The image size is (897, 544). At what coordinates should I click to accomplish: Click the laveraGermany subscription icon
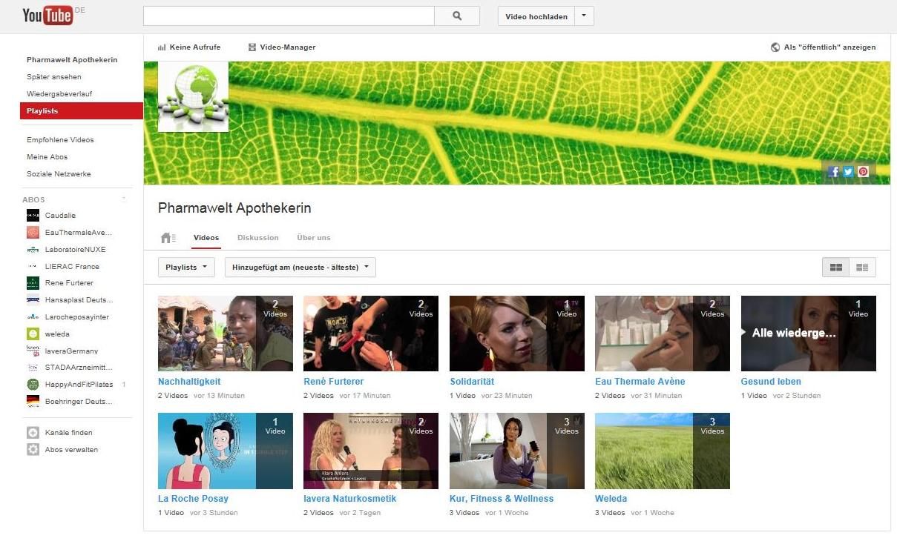tap(33, 351)
